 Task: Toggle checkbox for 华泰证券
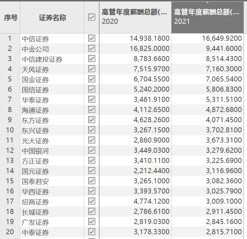92,99
